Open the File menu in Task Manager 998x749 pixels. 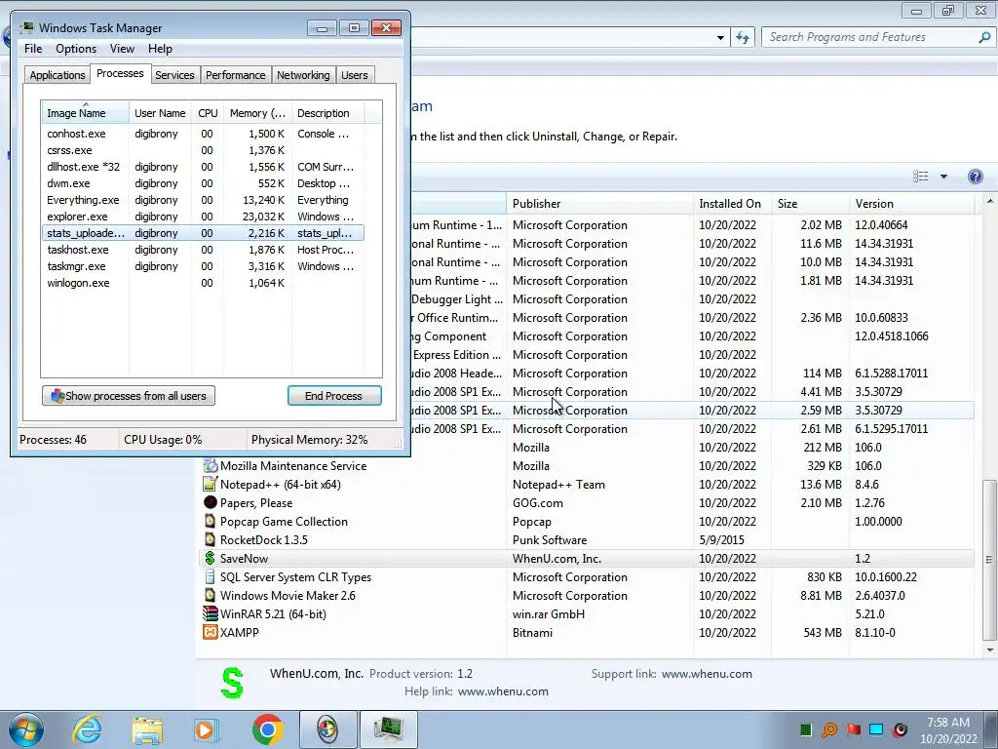click(x=33, y=49)
